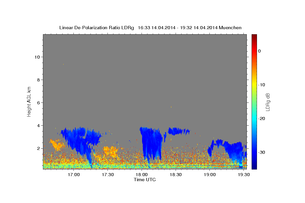Click the 18:30 time tick label
This screenshot has width=305, height=203.
(176, 175)
